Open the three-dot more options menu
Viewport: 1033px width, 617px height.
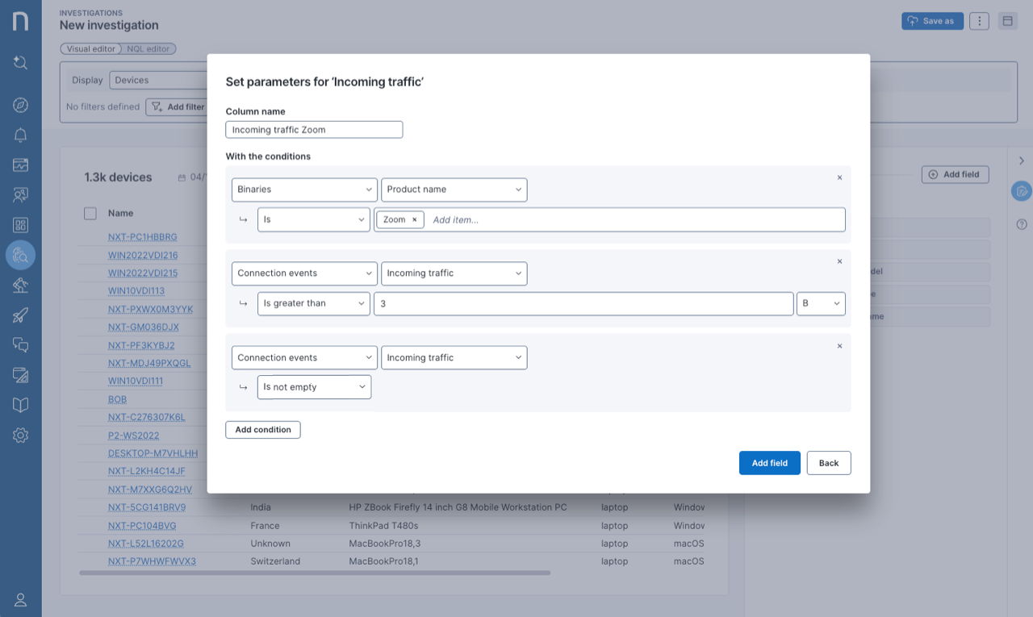(x=979, y=21)
